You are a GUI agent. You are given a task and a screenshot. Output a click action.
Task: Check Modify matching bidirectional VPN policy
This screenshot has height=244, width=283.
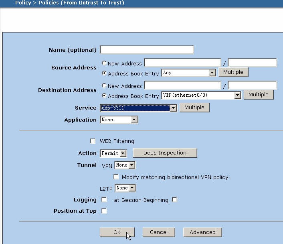coord(116,177)
